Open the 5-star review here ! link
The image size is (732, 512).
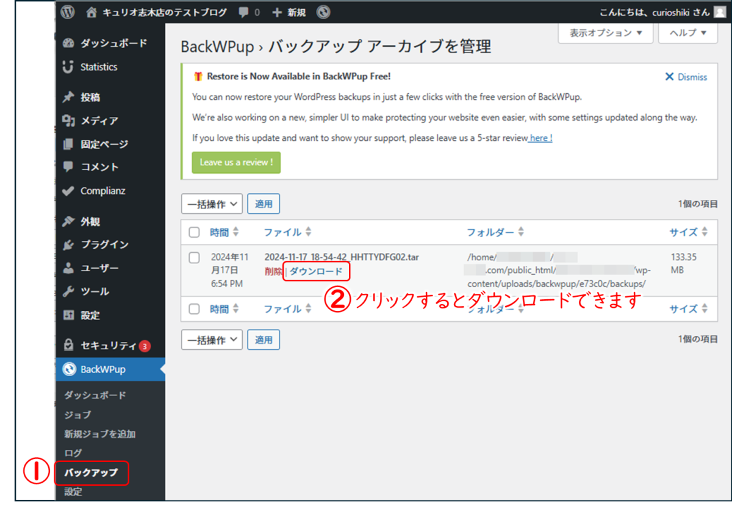[541, 138]
